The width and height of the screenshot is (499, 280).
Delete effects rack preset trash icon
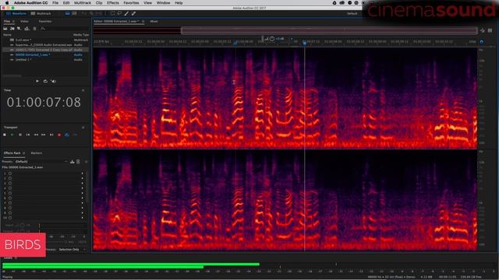(78, 162)
